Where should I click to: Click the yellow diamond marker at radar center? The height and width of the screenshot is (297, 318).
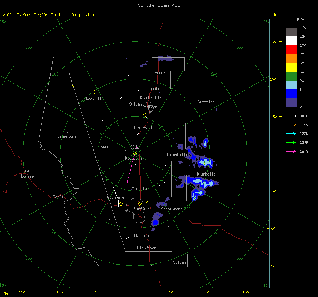click(x=135, y=154)
